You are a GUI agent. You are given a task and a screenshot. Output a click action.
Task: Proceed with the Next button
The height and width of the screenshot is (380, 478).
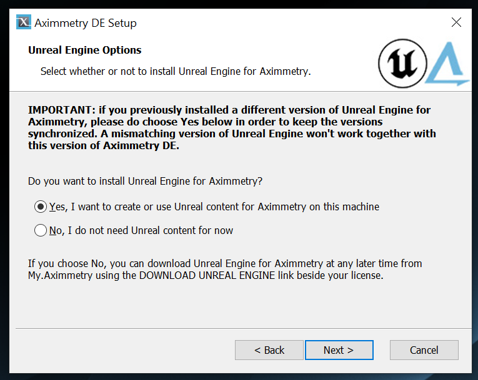pos(339,350)
